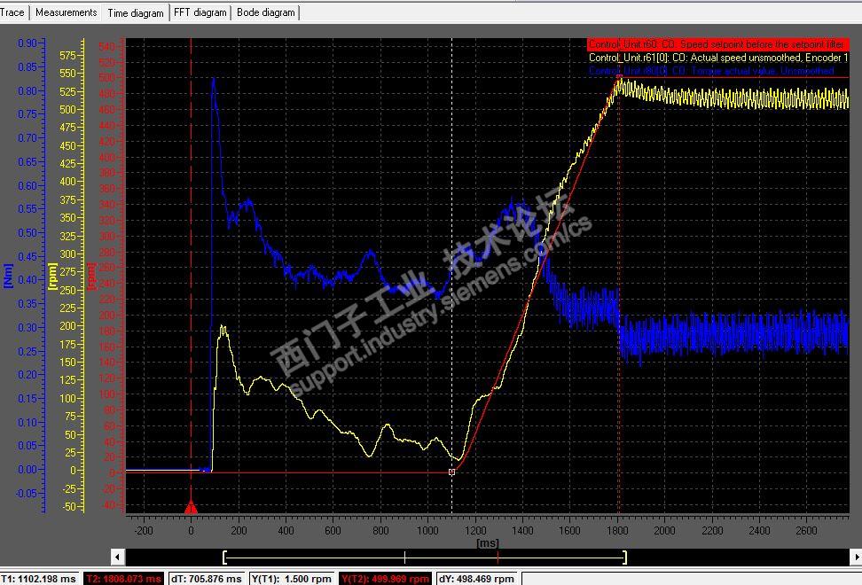Open the Measurements tab
The width and height of the screenshot is (862, 585).
66,12
